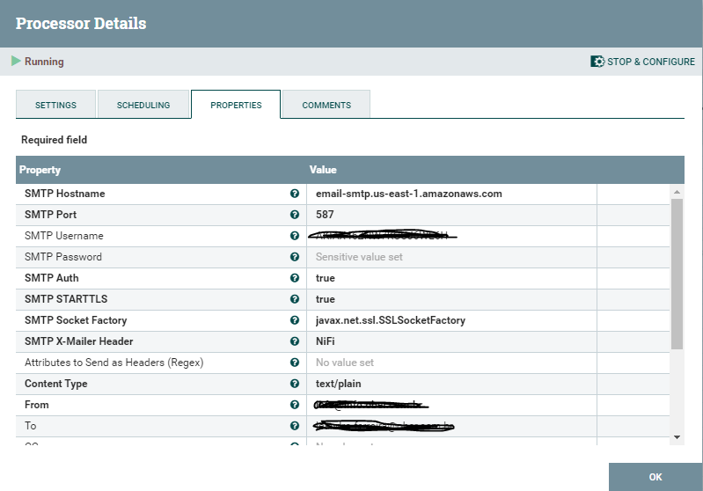Click the Running status label

click(44, 61)
